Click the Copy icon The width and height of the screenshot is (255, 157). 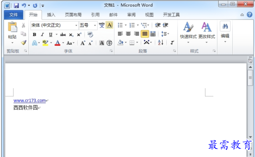point(23,34)
